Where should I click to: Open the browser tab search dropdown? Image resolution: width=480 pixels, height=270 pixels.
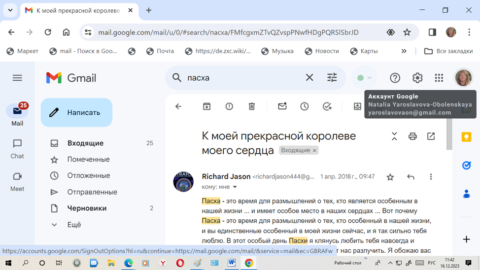point(10,10)
